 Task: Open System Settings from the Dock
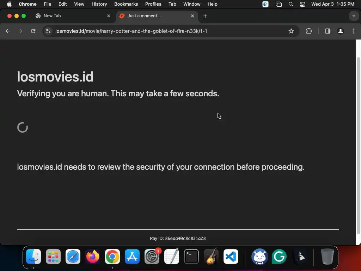(x=152, y=257)
